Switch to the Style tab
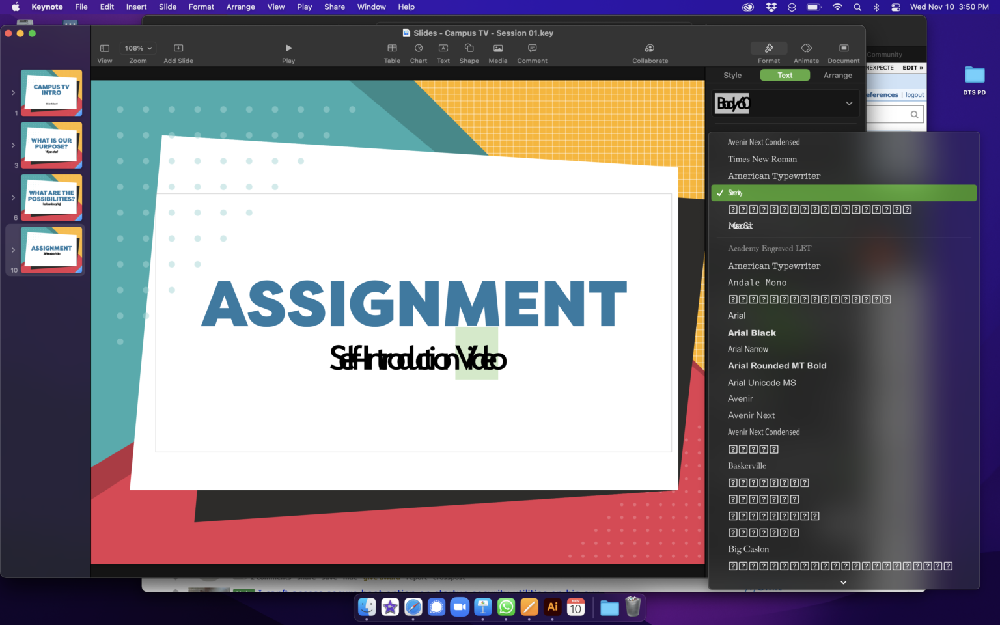This screenshot has height=625, width=1000. point(732,76)
